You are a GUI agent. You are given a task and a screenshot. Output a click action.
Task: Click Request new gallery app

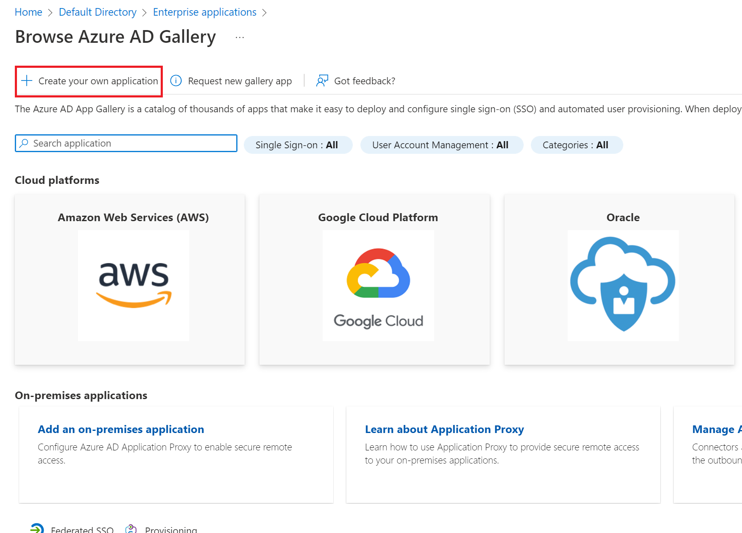pos(231,81)
